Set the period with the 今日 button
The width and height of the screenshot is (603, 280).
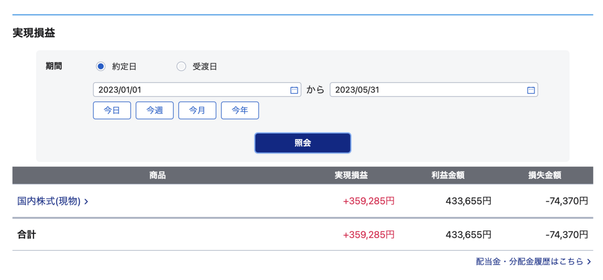point(112,110)
